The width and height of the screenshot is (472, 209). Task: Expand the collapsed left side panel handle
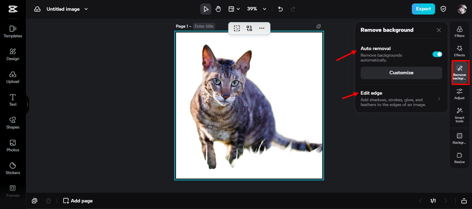click(x=27, y=104)
